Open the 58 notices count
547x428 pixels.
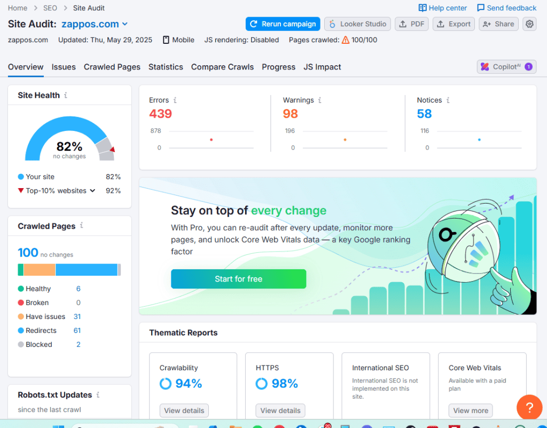pyautogui.click(x=424, y=114)
